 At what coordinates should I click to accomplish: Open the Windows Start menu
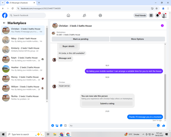coord(3,134)
